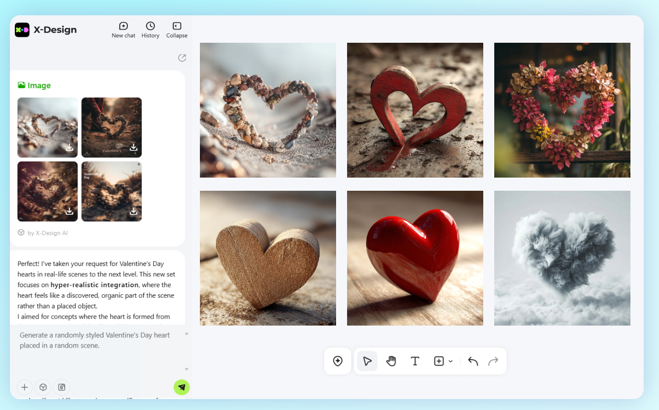
Task: Click the Undo icon
Action: click(x=472, y=361)
